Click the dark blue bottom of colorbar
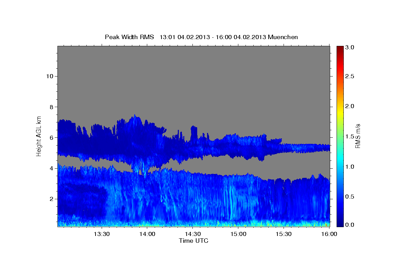408x272 pixels. click(340, 223)
